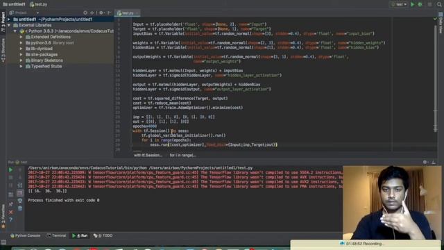Open the Terminal tool tab

pyautogui.click(x=56, y=236)
